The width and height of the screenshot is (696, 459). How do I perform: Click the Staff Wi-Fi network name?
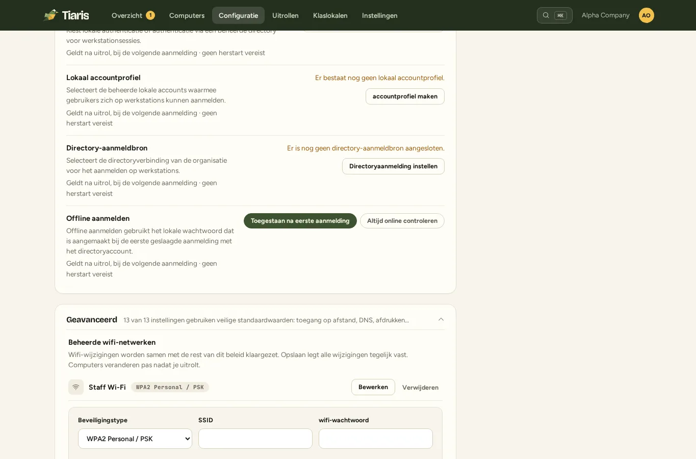107,387
